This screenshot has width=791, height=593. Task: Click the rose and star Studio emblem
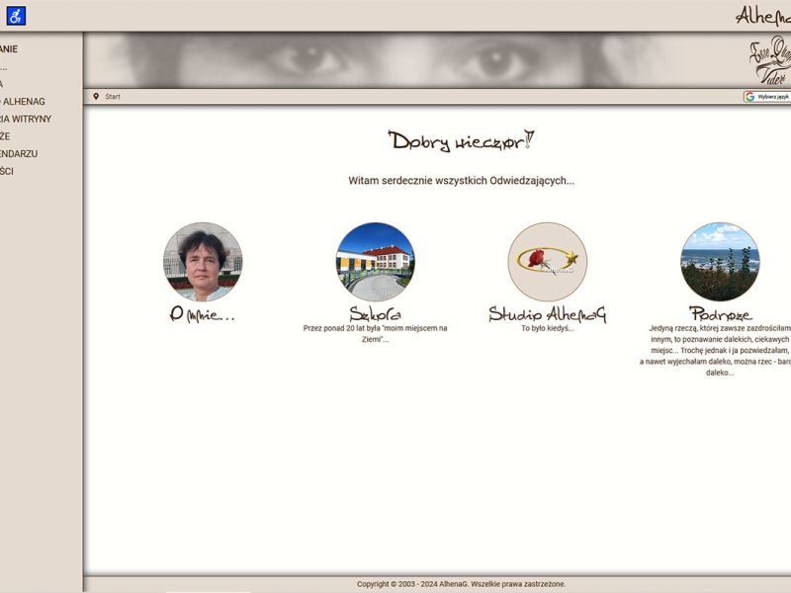(x=548, y=262)
